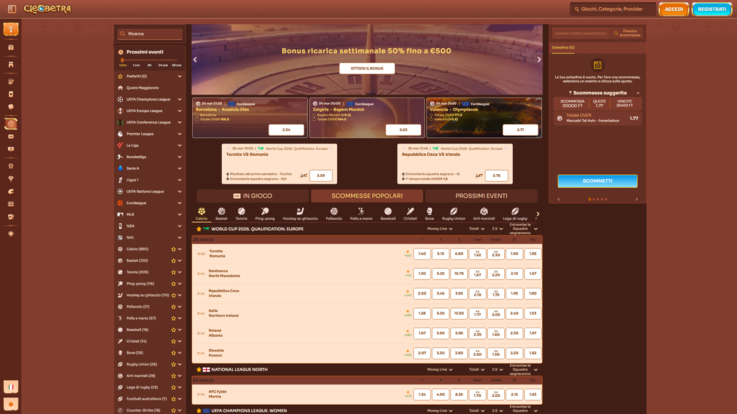Collapse the Scommesse suggerite section
The width and height of the screenshot is (737, 414).
[x=638, y=93]
